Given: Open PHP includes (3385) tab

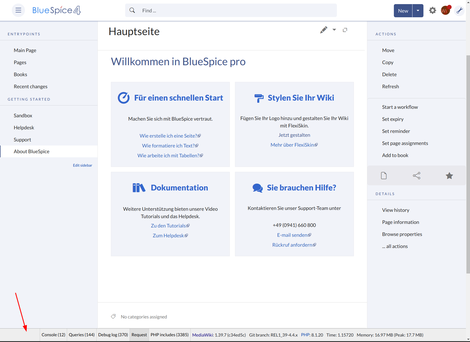Looking at the screenshot, I should pyautogui.click(x=170, y=335).
